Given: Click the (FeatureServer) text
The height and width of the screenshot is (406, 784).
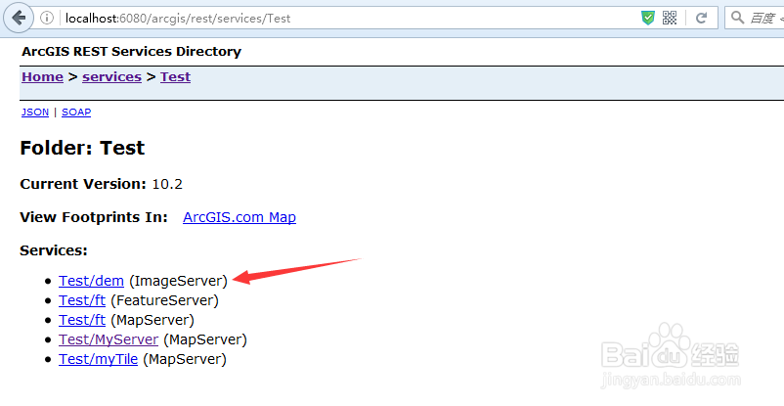Looking at the screenshot, I should (164, 300).
